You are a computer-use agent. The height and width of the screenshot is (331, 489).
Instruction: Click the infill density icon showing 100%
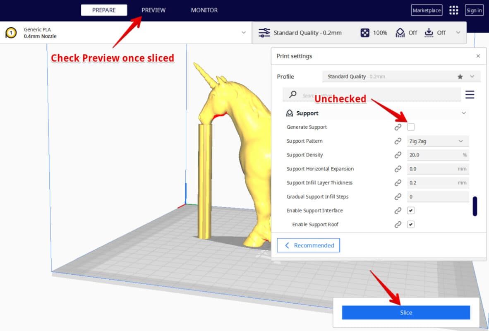[365, 32]
